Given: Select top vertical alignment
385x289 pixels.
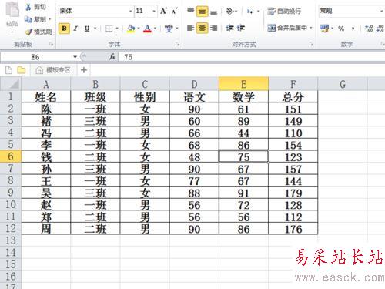Looking at the screenshot, I should click(190, 11).
